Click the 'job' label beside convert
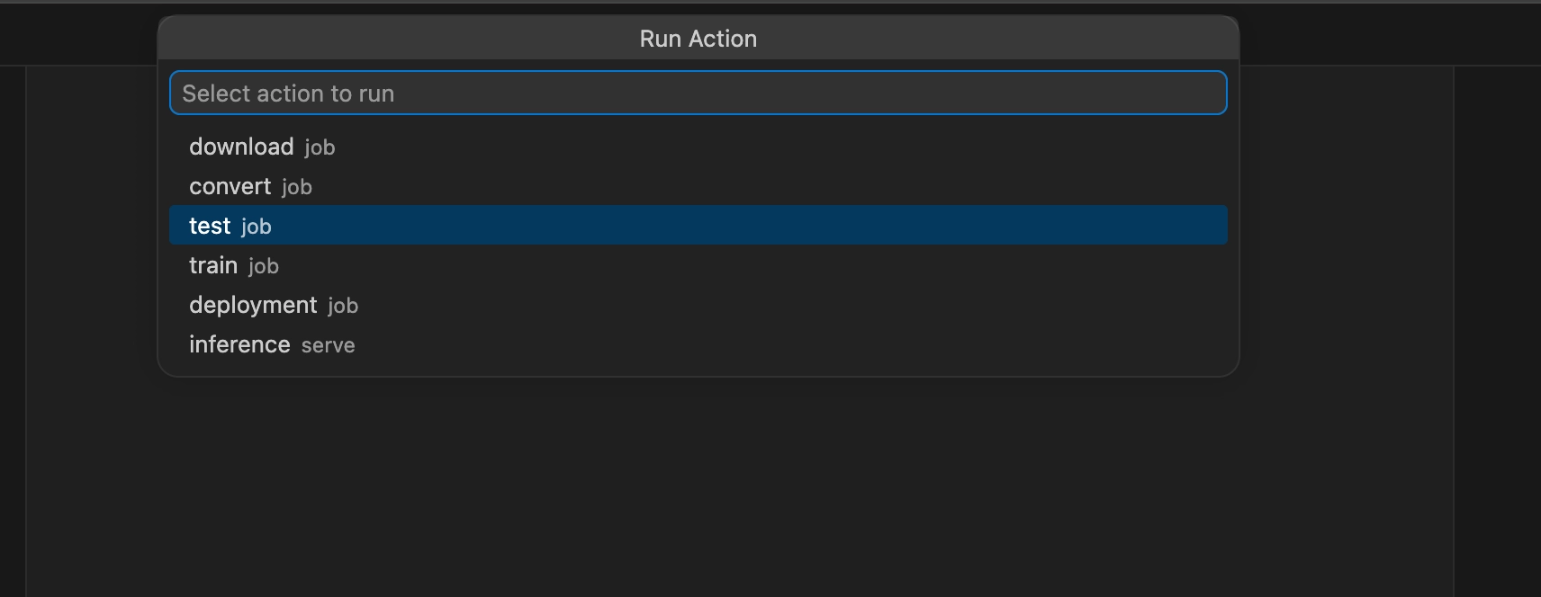Screen dimensions: 1541x597 click(x=296, y=187)
